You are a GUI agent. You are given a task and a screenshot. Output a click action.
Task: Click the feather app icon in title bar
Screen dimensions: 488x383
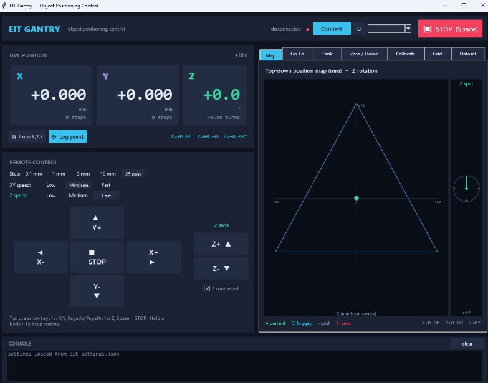pos(4,5)
